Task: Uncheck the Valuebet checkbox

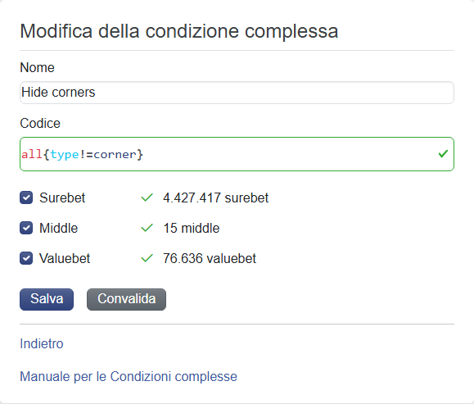Action: pyautogui.click(x=26, y=258)
